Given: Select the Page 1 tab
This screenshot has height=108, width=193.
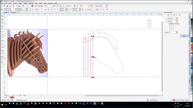Looking at the screenshot, I should pos(25,95).
